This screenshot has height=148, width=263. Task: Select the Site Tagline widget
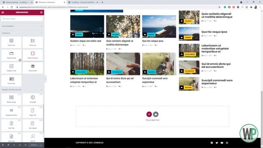coord(33,125)
